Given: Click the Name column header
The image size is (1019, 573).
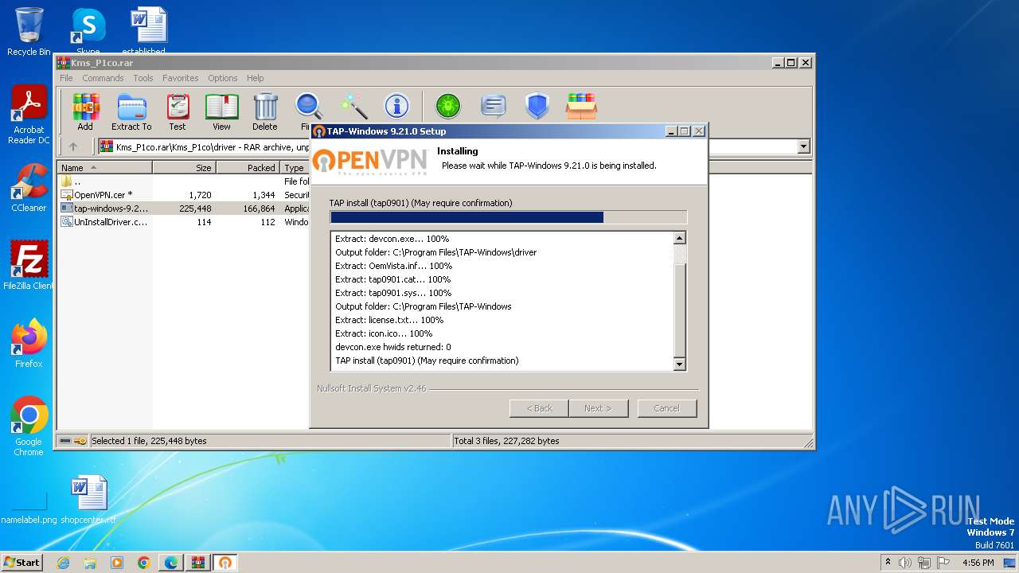Looking at the screenshot, I should 104,168.
